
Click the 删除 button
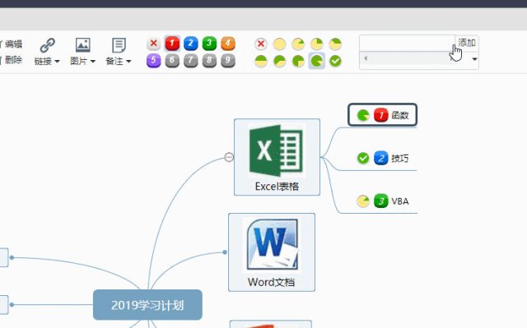[12, 60]
